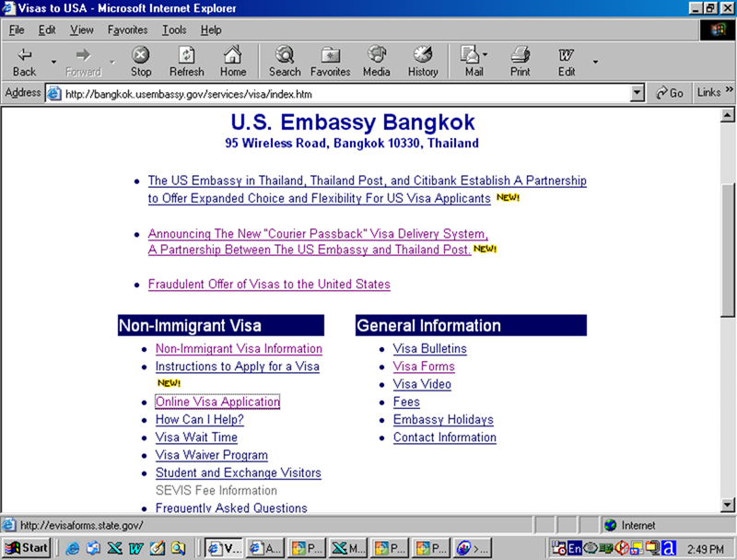Open the How Can I Help? link
The width and height of the screenshot is (737, 560).
200,419
